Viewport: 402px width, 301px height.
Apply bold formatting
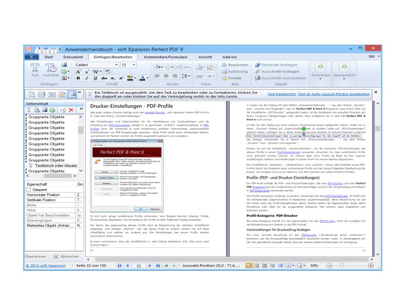[x=78, y=78]
